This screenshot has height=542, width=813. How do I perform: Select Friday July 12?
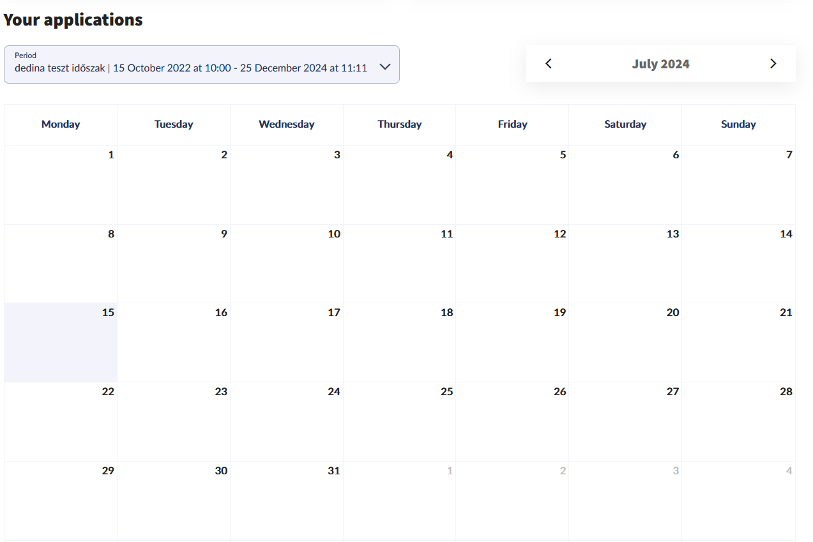(512, 264)
